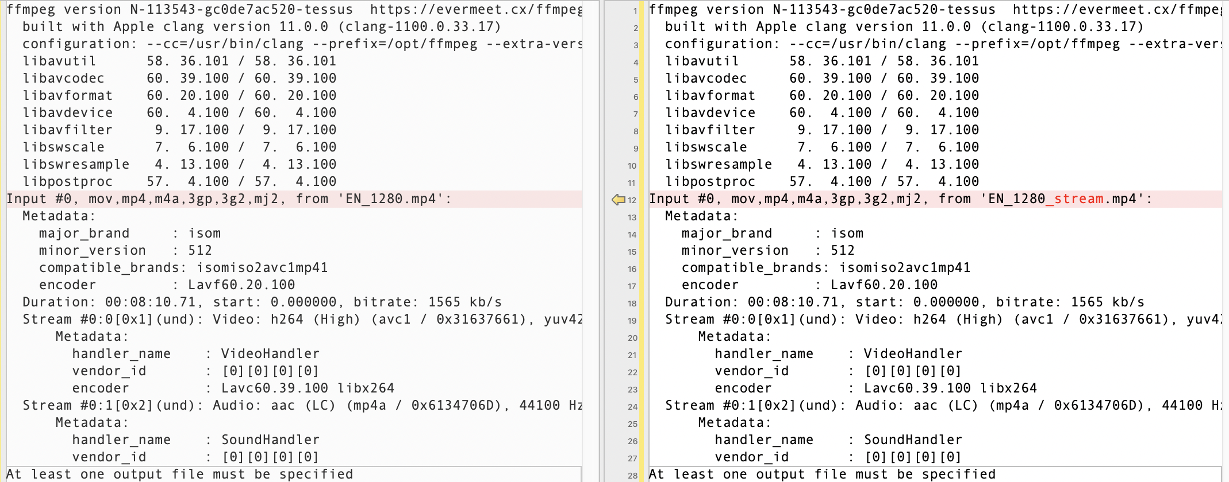
Task: Click line number 28 in the gutter
Action: [632, 476]
